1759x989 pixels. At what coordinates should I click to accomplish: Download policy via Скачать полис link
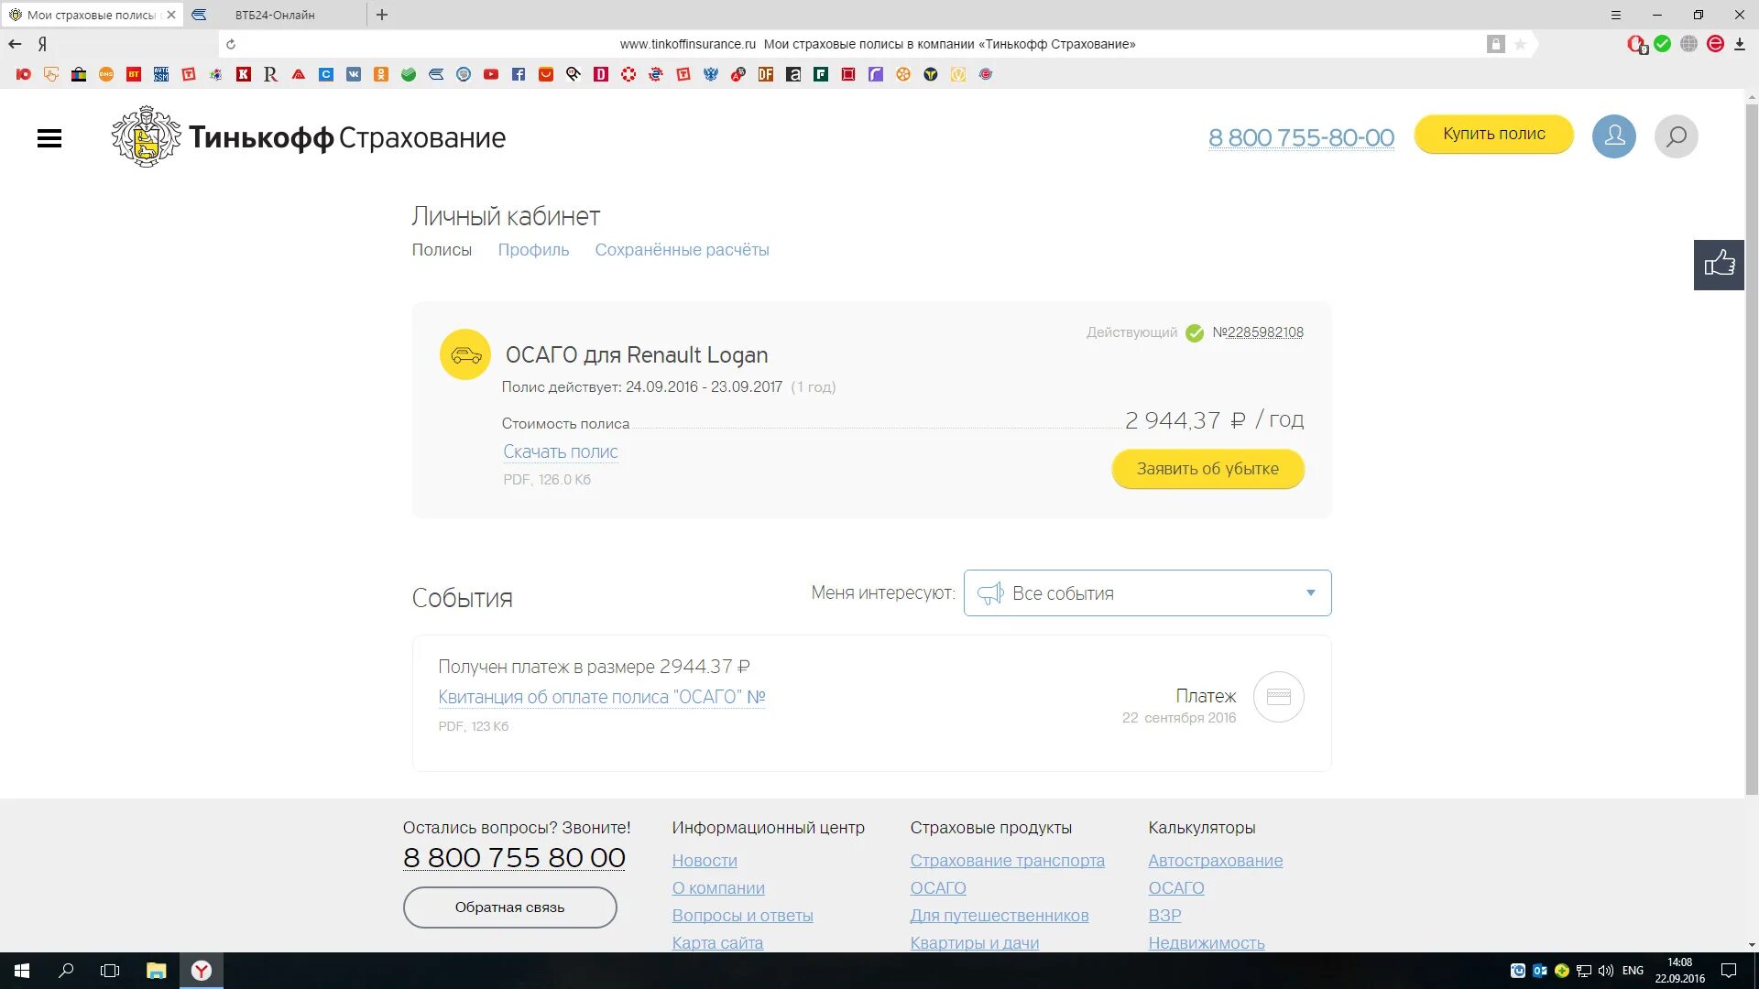pos(561,451)
